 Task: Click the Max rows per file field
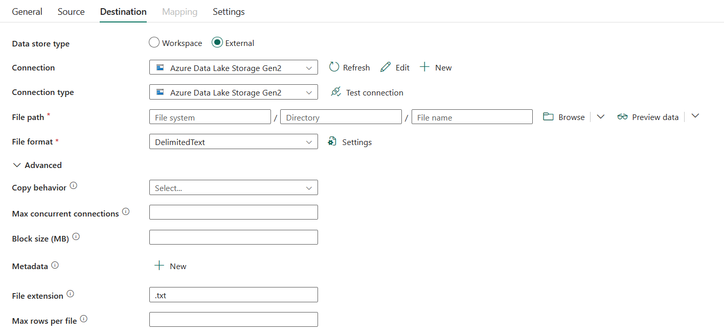(234, 320)
